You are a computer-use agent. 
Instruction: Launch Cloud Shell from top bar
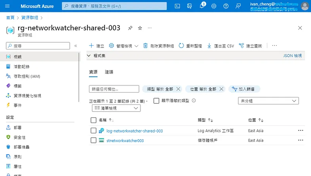click(177, 6)
